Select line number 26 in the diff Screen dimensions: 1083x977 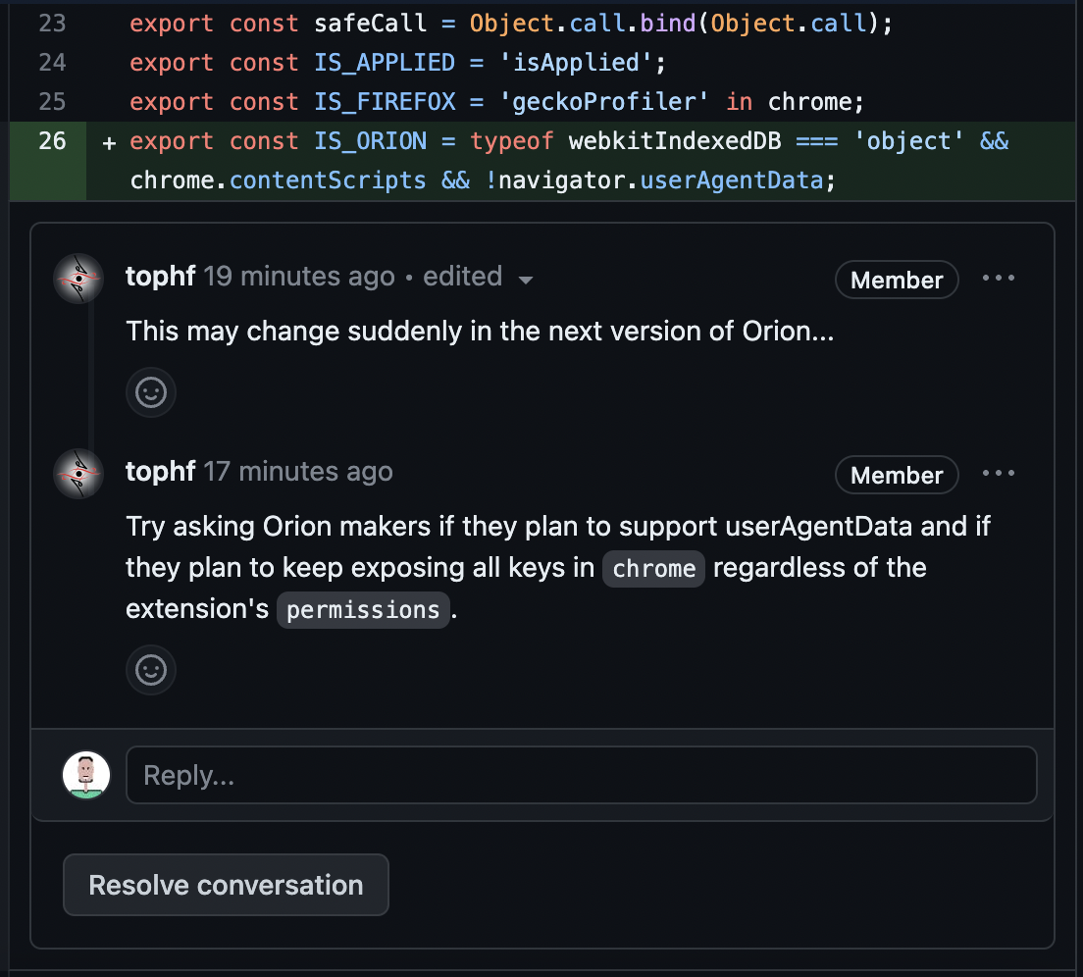[x=52, y=141]
